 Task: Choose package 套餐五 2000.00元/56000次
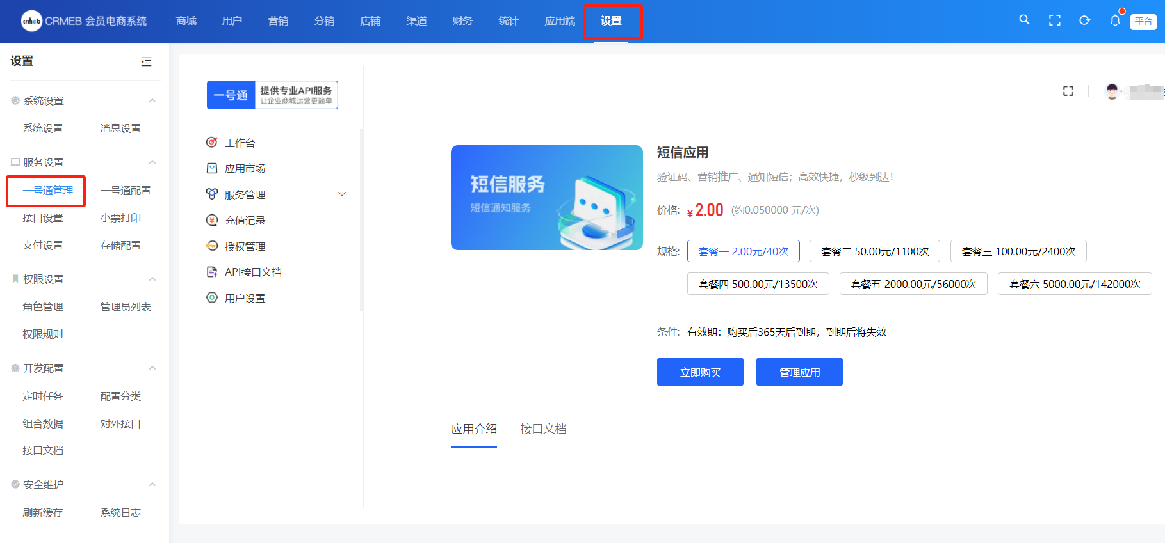(x=913, y=284)
